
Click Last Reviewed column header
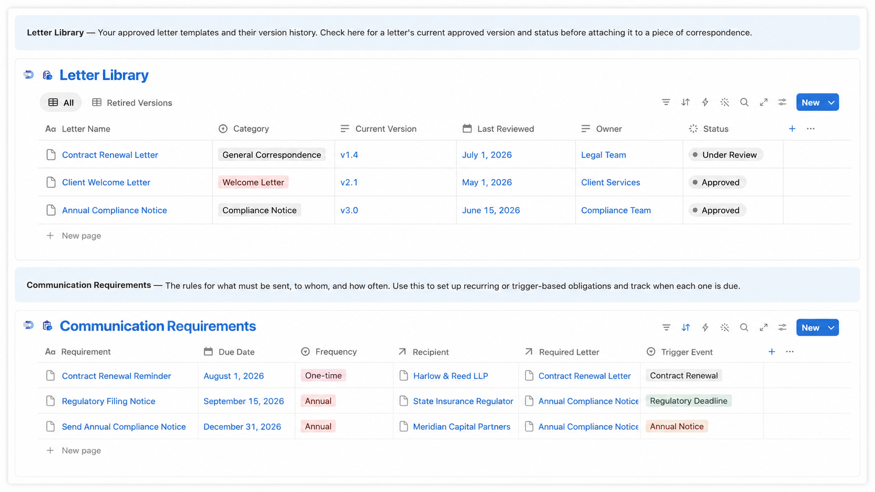(x=498, y=129)
